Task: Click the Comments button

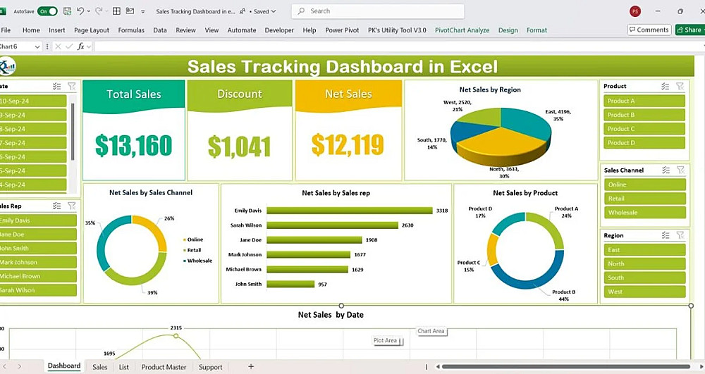Action: [x=649, y=30]
